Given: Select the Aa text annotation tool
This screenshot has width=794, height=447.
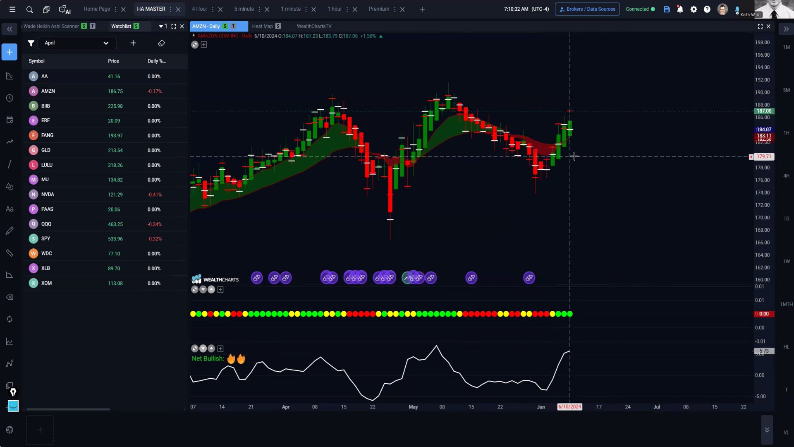Looking at the screenshot, I should 10,209.
